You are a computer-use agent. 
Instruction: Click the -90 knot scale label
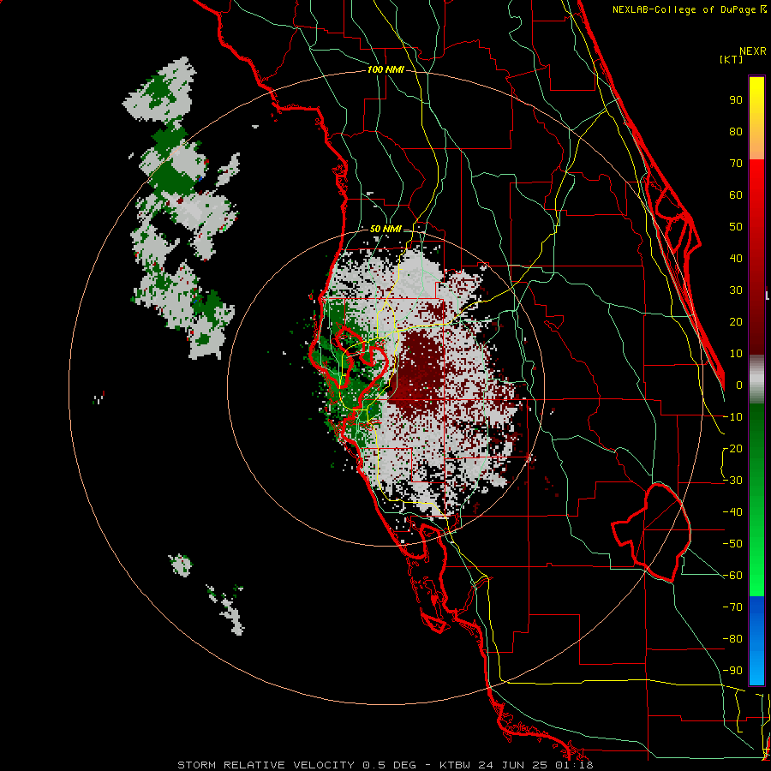click(732, 671)
